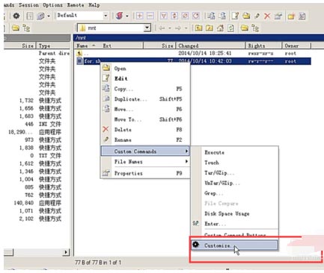The height and width of the screenshot is (273, 324).
Task: Choose Duplicate... in the context menu
Action: click(145, 99)
